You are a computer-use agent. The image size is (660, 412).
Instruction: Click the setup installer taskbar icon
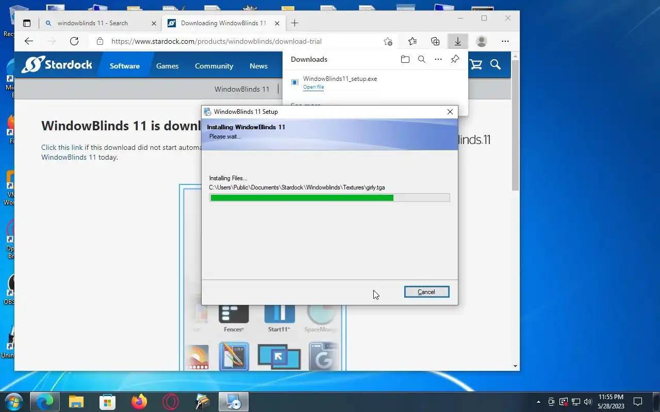[234, 402]
